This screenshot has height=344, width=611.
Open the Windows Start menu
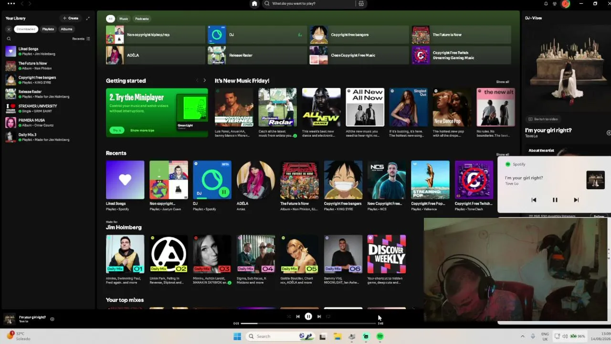237,336
